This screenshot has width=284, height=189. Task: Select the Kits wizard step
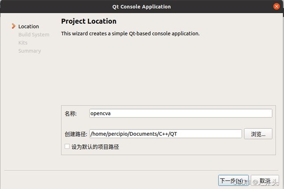[x=23, y=43]
